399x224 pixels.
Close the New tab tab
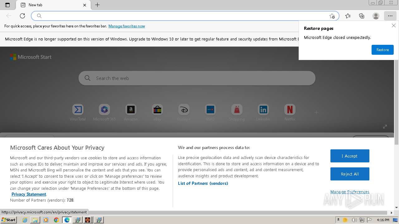85,5
